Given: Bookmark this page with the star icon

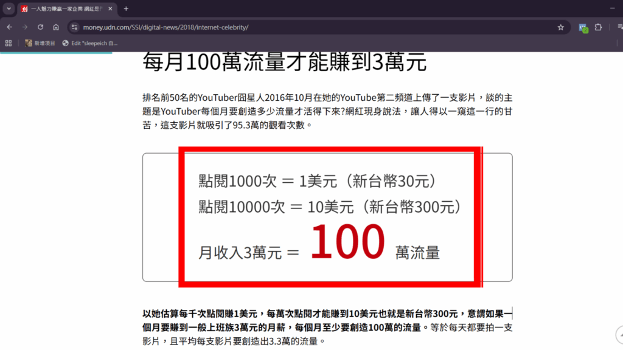Looking at the screenshot, I should 560,27.
